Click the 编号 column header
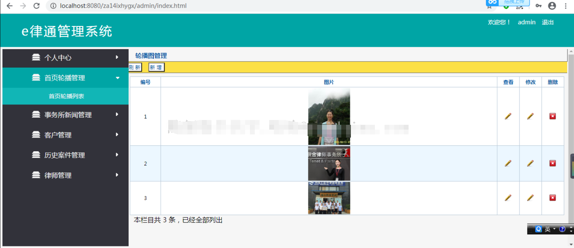574x248 pixels. [x=145, y=82]
